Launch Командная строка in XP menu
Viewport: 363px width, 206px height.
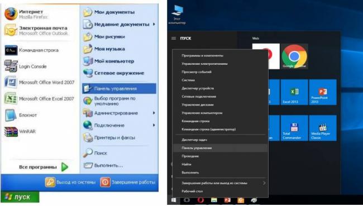pos(31,50)
